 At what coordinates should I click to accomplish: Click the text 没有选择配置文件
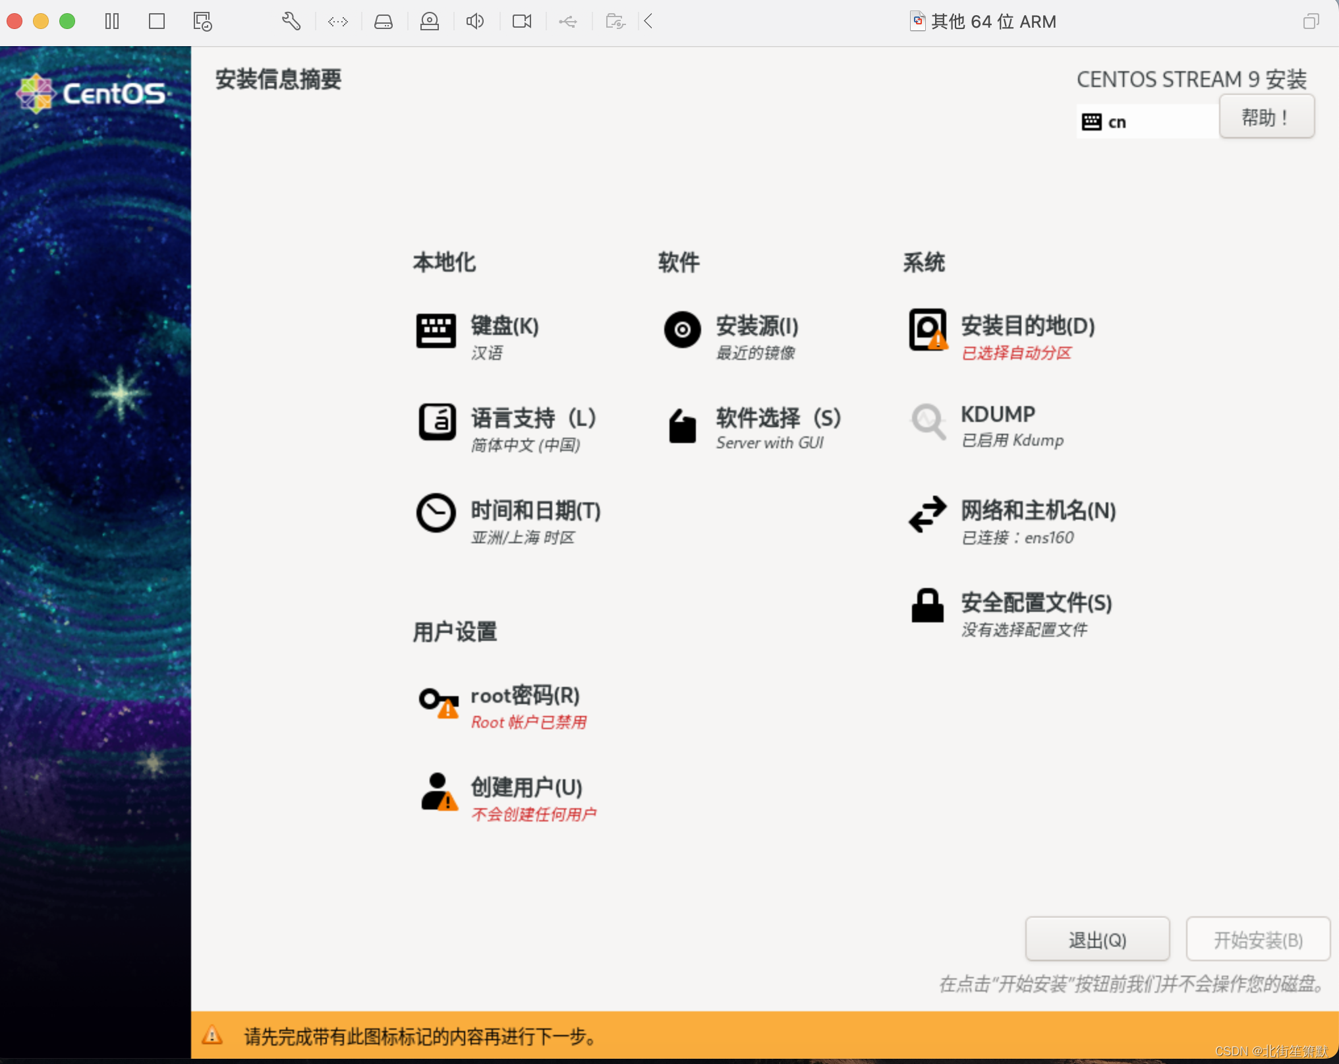click(x=1024, y=630)
